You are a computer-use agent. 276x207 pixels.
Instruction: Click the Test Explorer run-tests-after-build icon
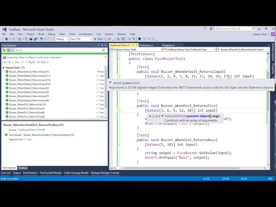coord(4,50)
